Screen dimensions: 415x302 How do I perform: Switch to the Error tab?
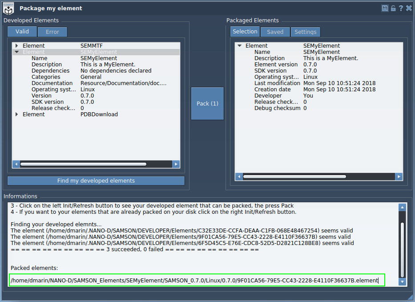coord(52,32)
